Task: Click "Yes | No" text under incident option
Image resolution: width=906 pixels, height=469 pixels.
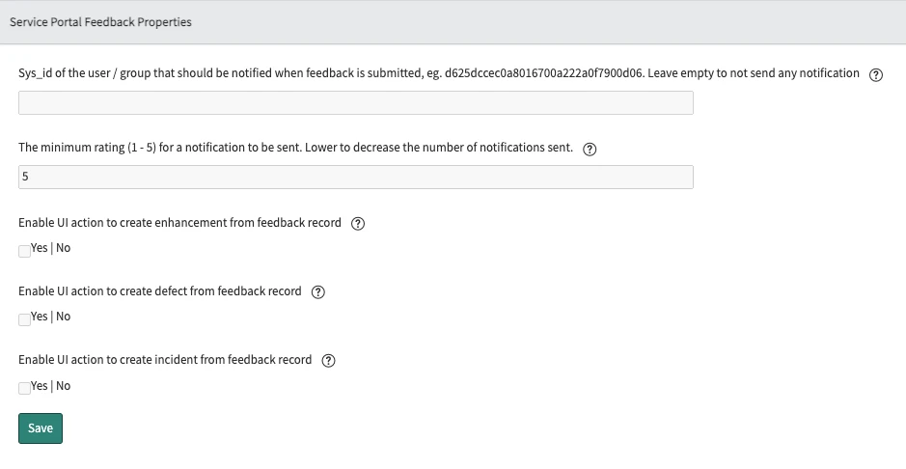Action: coord(51,386)
